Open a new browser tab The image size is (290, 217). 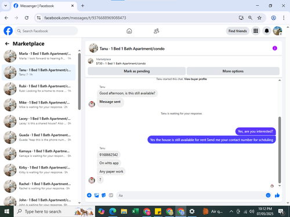[x=82, y=6]
